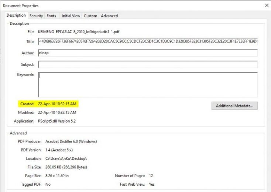
Task: Click the Acrobat Distiller 6.0 producer text
Action: tap(71, 141)
